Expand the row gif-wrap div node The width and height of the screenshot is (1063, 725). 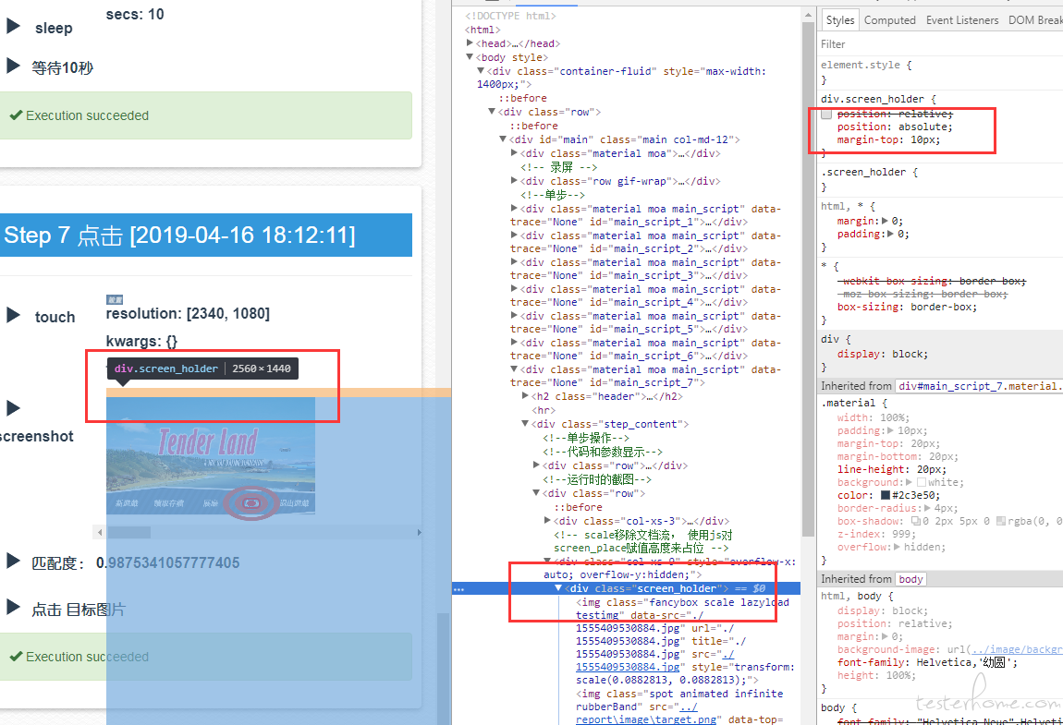515,180
